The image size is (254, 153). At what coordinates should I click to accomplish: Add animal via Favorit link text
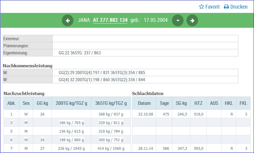coord(212,7)
